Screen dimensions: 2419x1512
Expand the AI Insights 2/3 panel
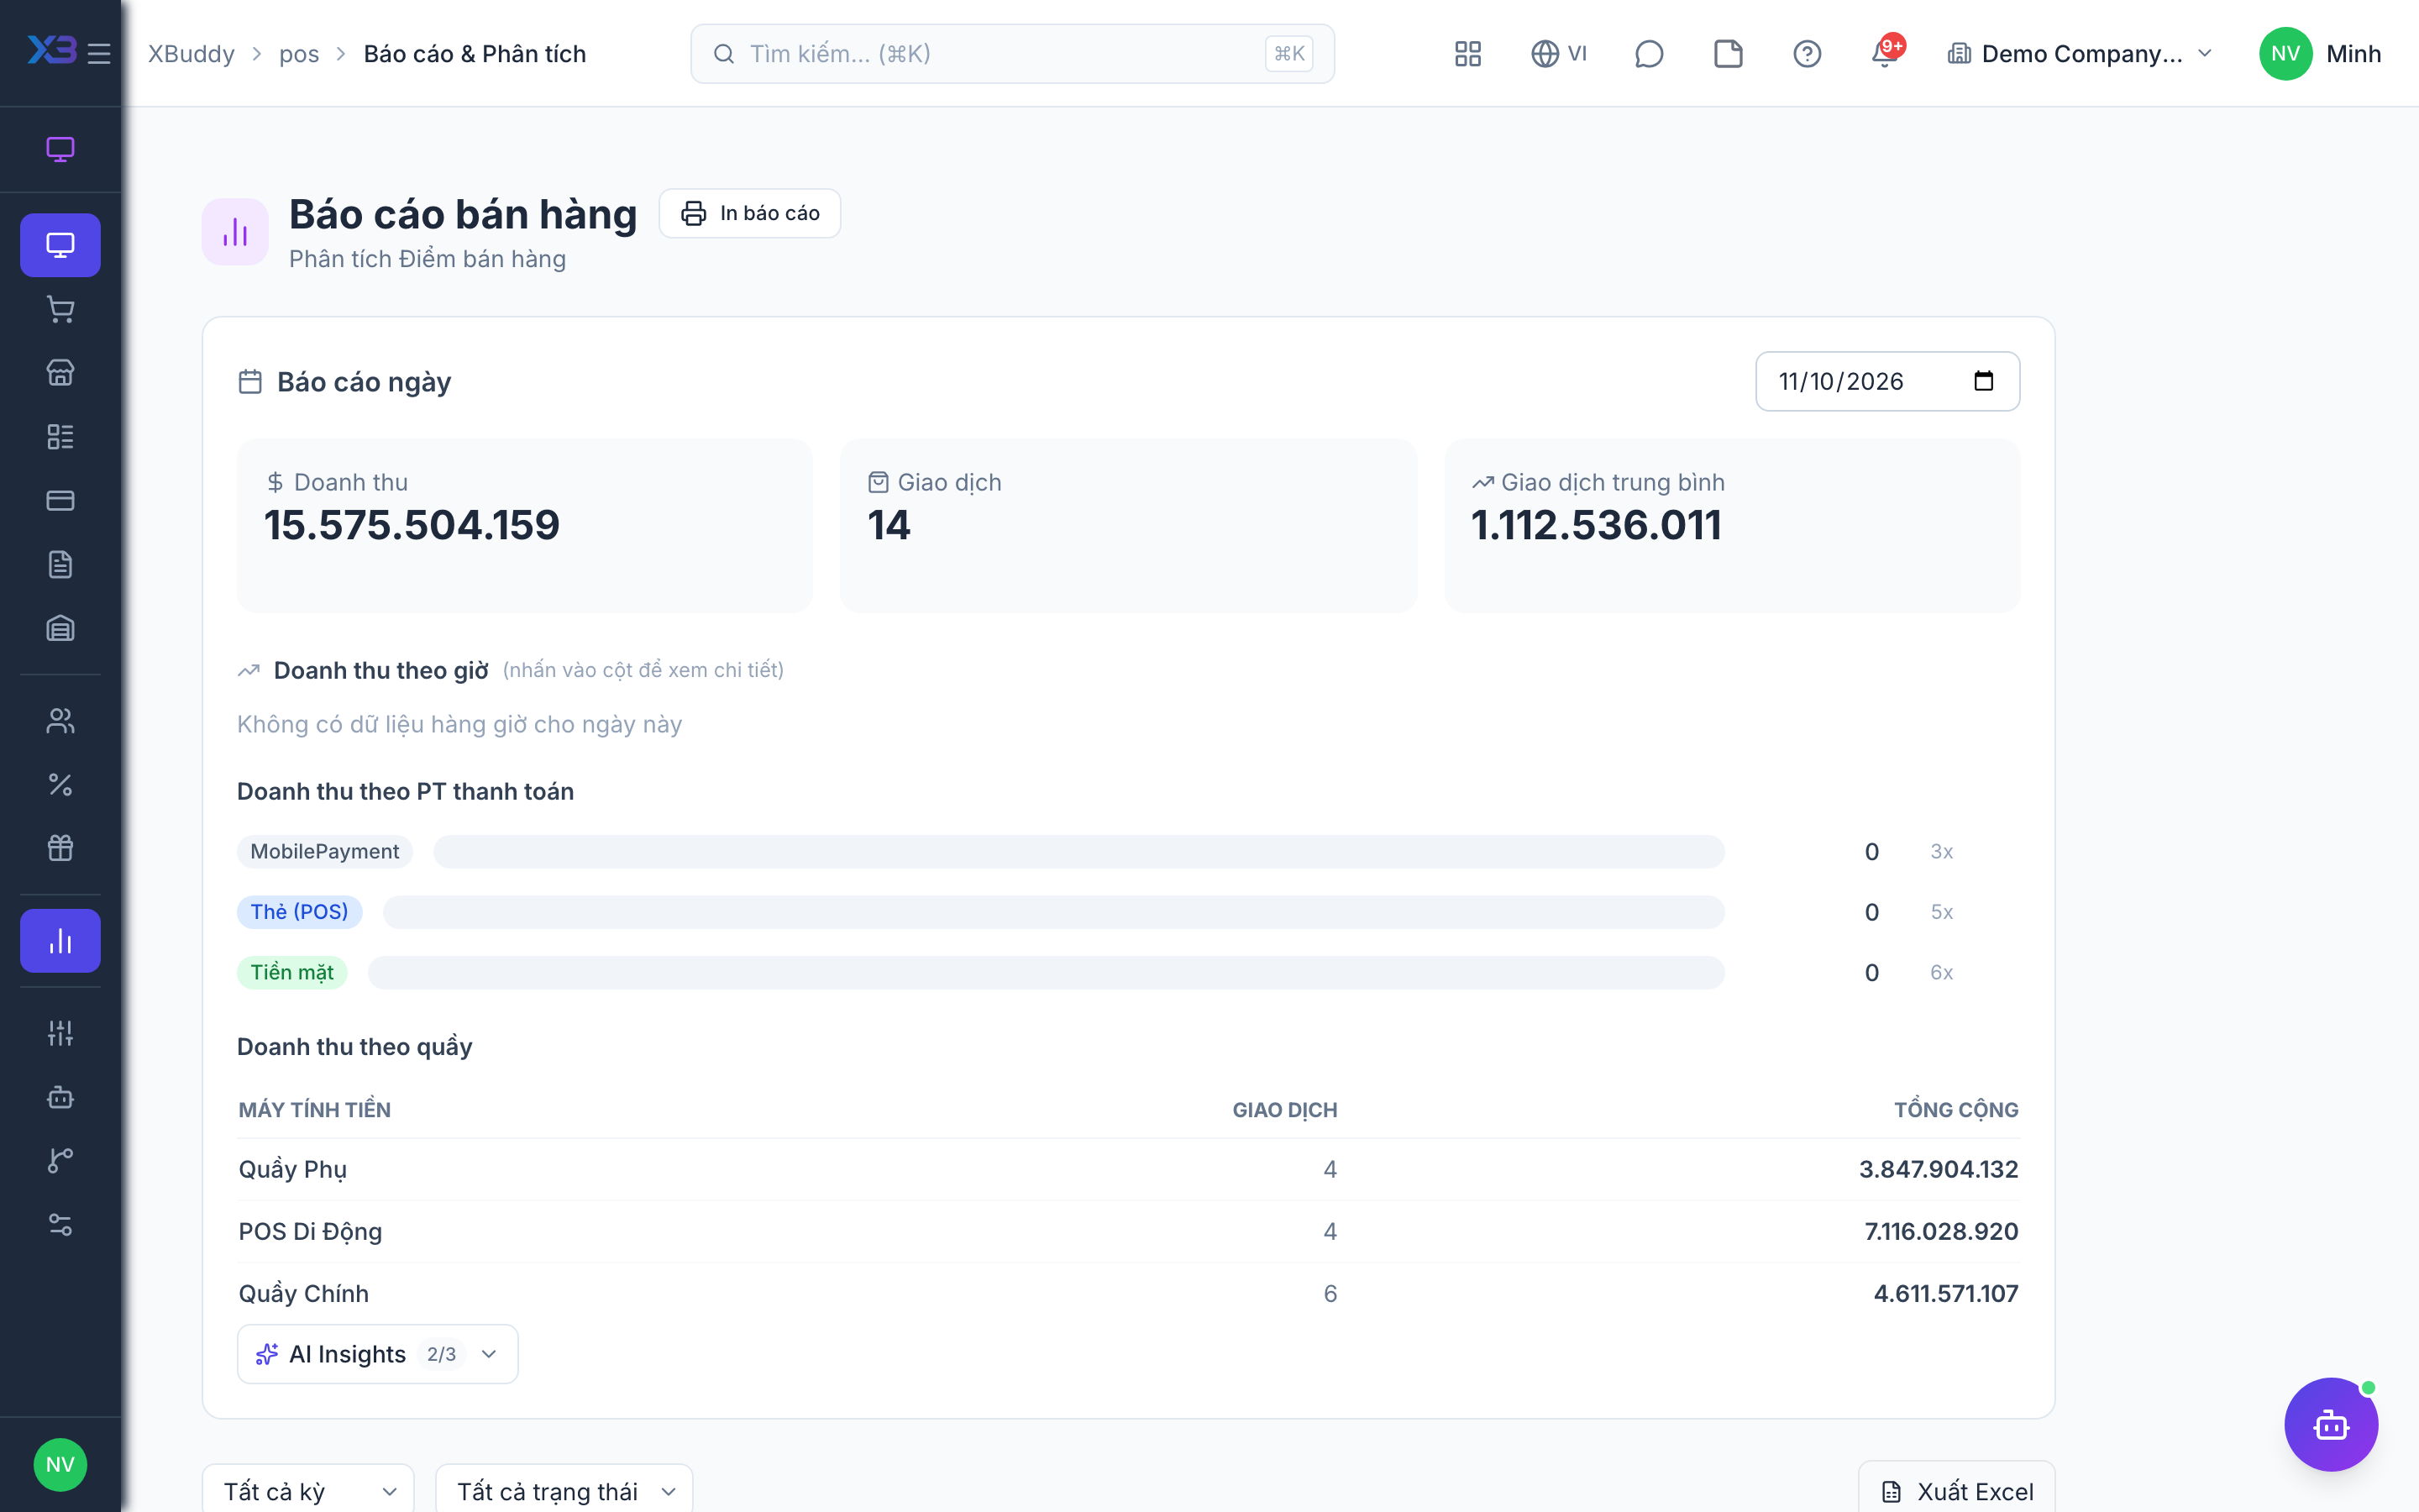pyautogui.click(x=378, y=1354)
